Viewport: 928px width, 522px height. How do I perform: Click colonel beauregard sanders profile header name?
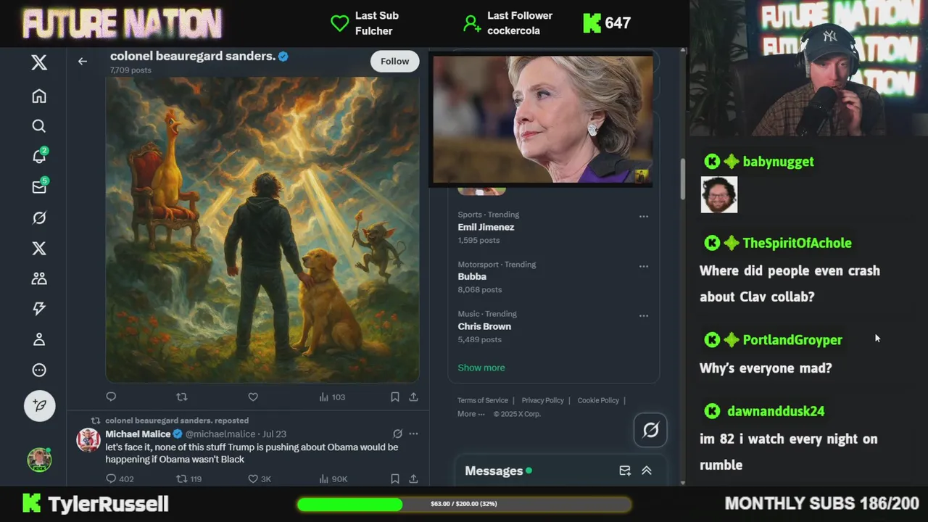(193, 56)
